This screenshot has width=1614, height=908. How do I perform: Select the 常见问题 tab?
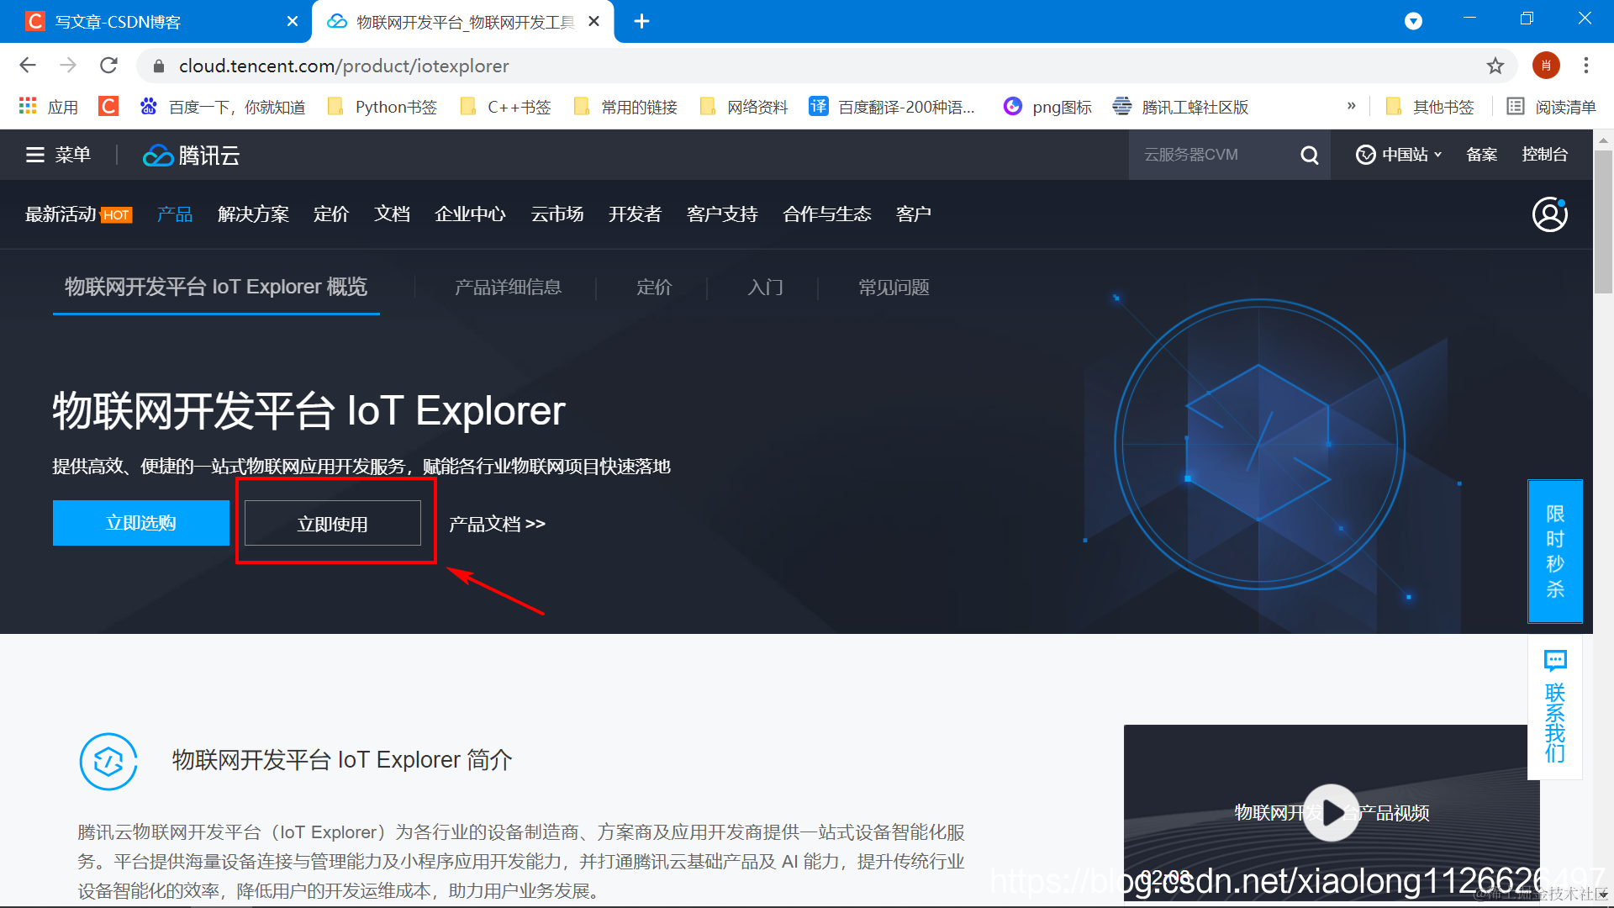(894, 288)
